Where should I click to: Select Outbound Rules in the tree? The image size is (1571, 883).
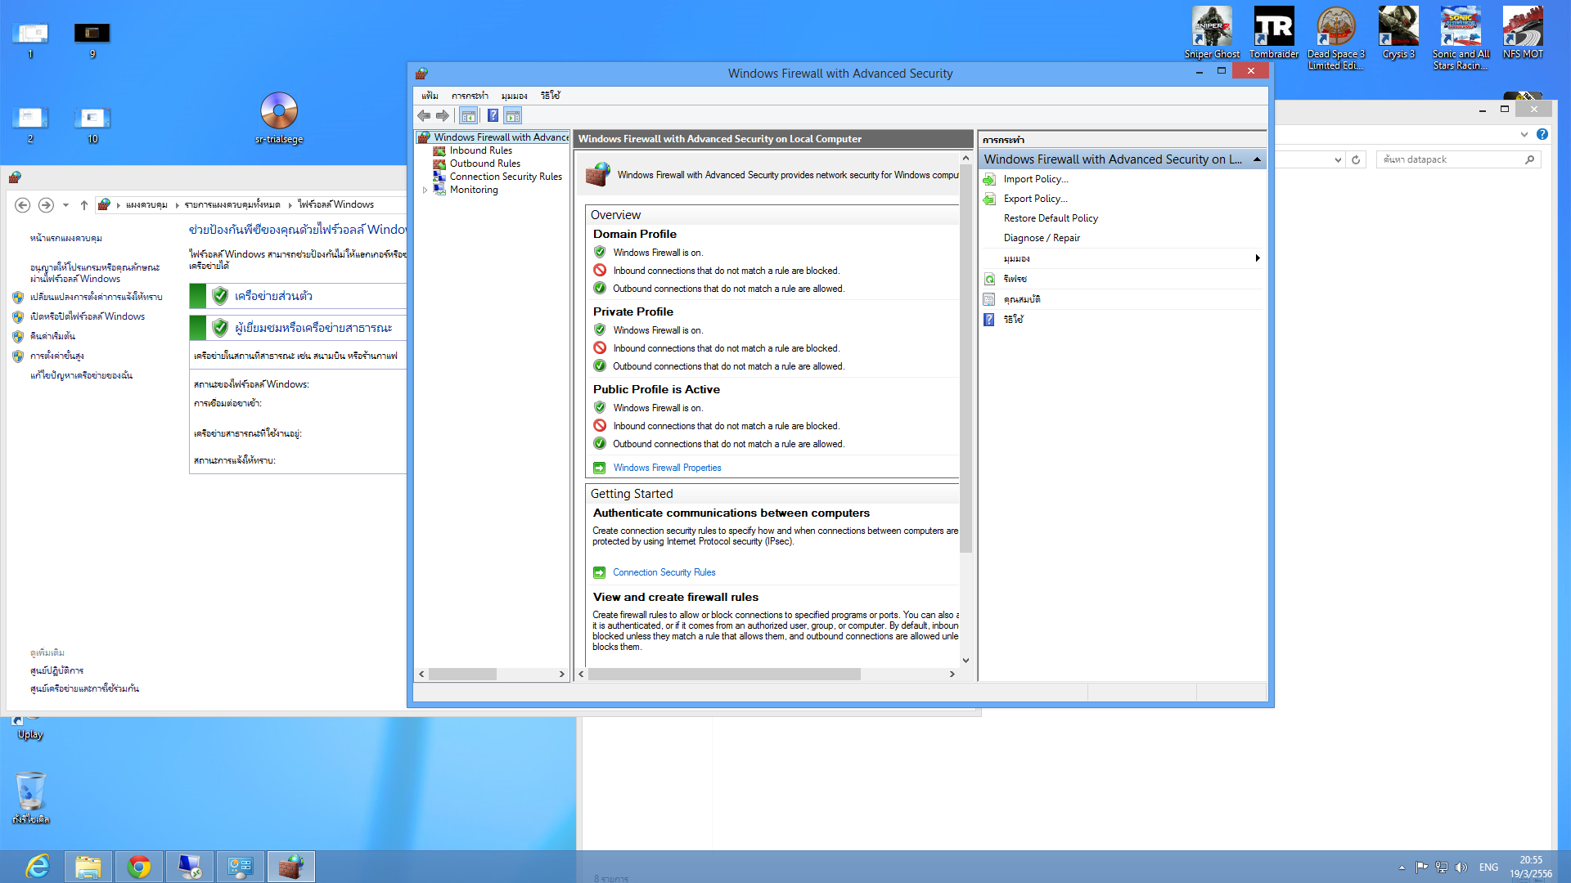pos(484,164)
